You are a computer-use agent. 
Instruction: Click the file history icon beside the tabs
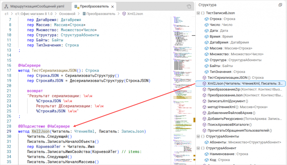tap(189, 6)
